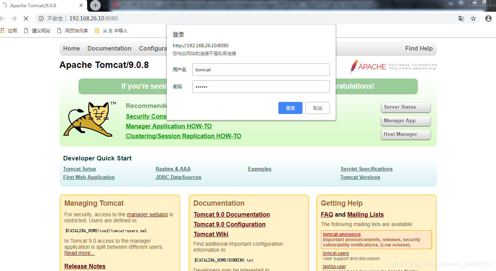Submit credentials with the 登录 button
This screenshot has width=496, height=271.
[x=290, y=108]
